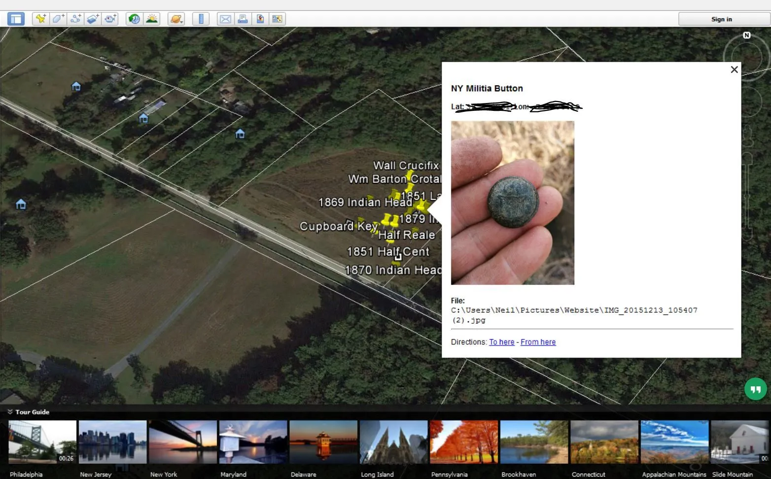Click the Sign in button
771x479 pixels.
pos(722,19)
